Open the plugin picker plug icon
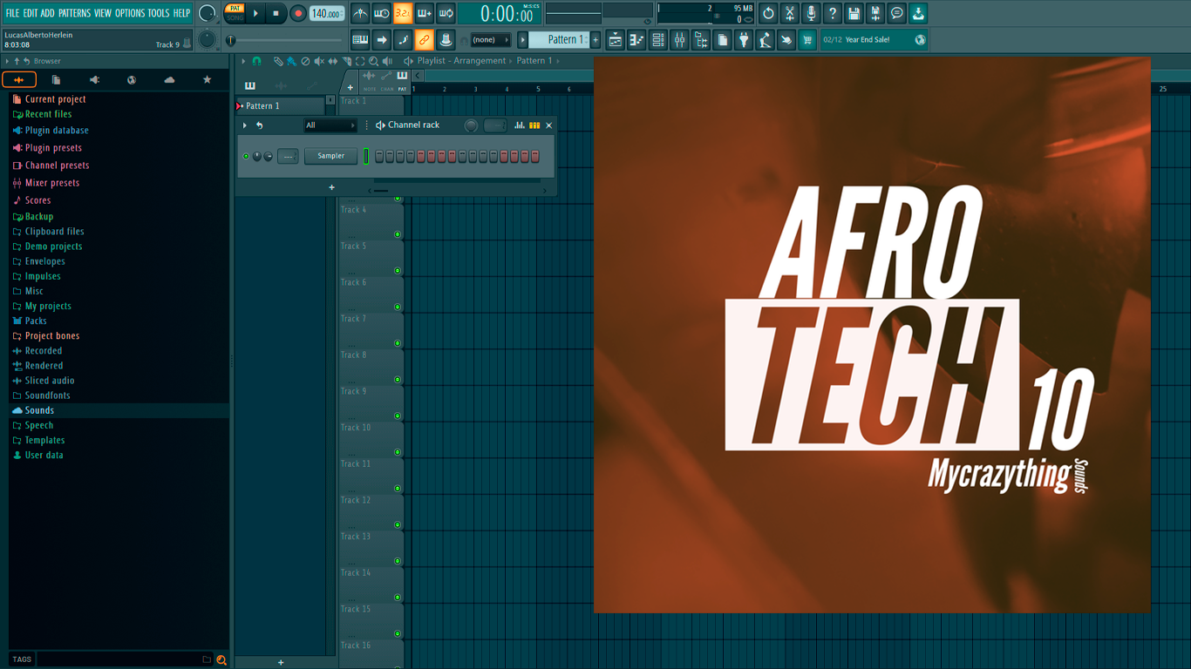 pyautogui.click(x=744, y=39)
